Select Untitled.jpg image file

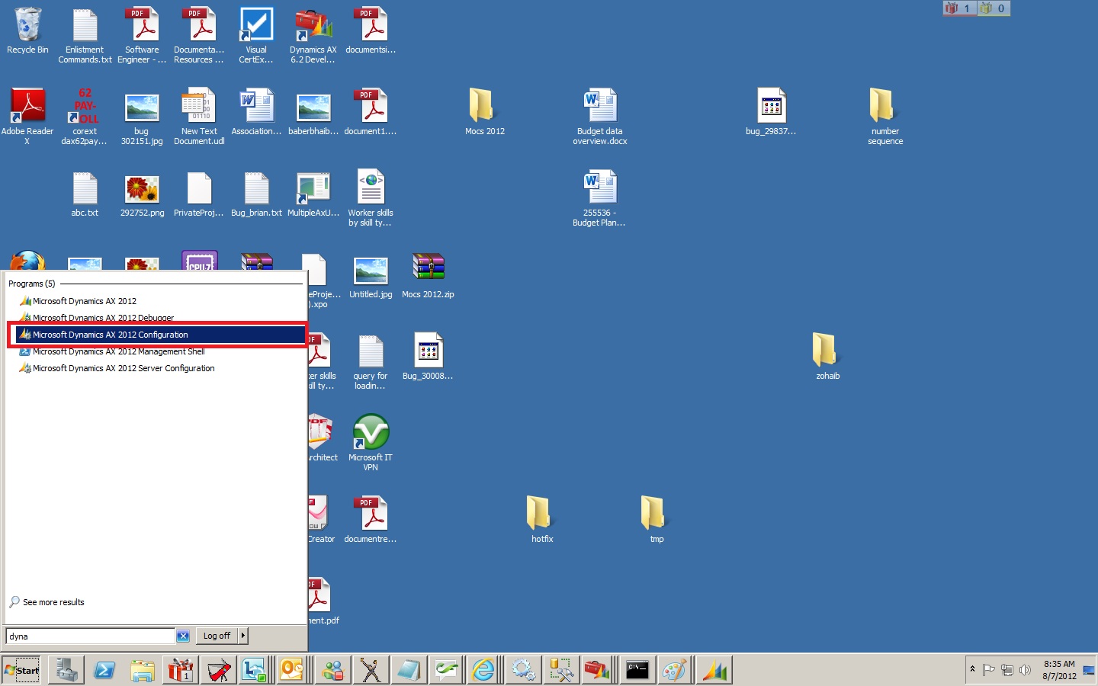(x=371, y=277)
